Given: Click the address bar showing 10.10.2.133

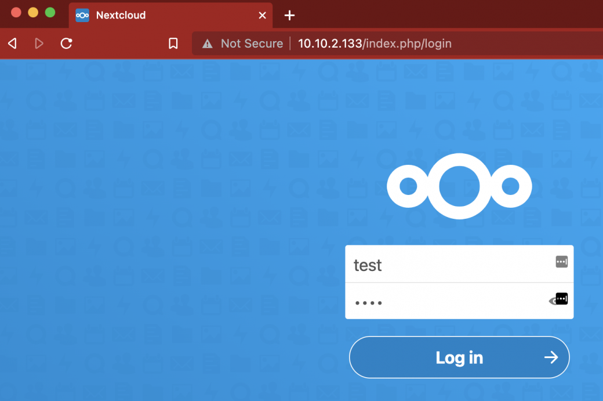Looking at the screenshot, I should click(x=375, y=43).
